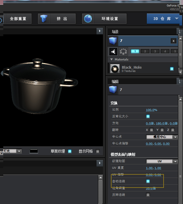183x204 pixels.
Task: Click the 比例 100.0% value link
Action: point(152,110)
